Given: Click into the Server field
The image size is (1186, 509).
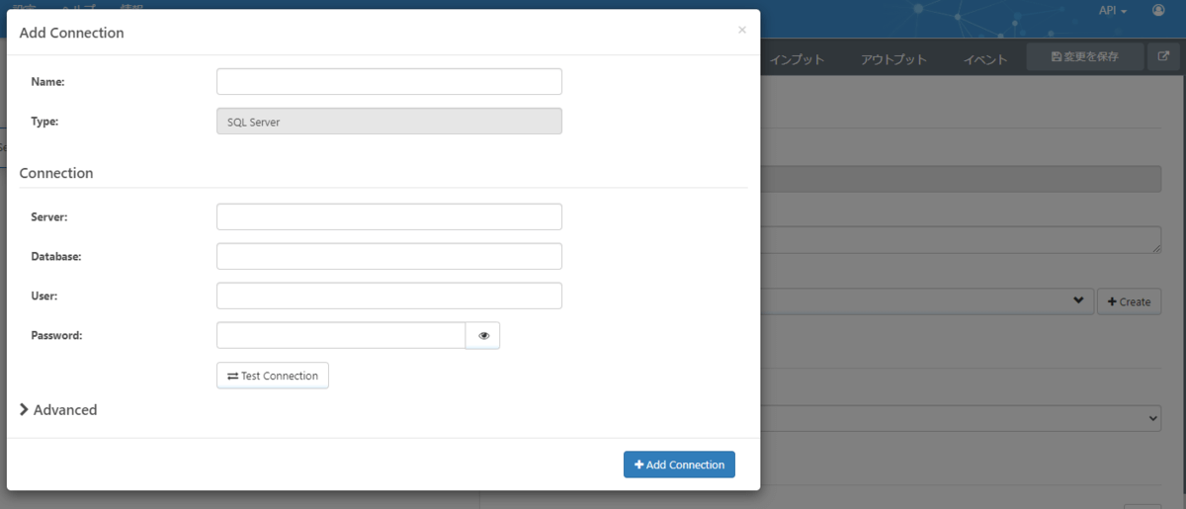Looking at the screenshot, I should point(388,216).
